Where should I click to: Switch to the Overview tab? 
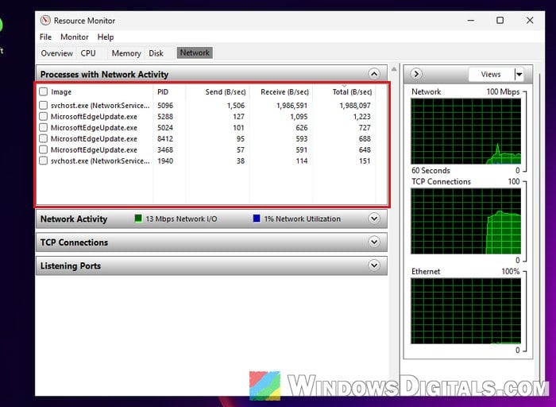tap(56, 53)
